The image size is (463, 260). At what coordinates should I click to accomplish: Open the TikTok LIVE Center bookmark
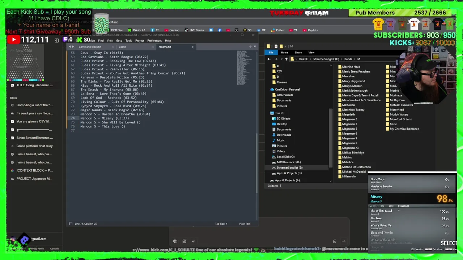point(194,30)
